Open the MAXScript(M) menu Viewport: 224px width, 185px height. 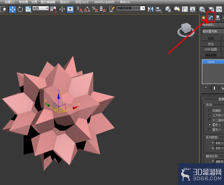[x=104, y=2]
